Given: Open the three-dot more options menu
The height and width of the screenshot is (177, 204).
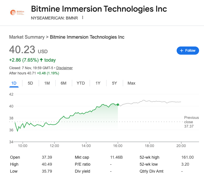Looking at the screenshot, I should [x=83, y=18].
